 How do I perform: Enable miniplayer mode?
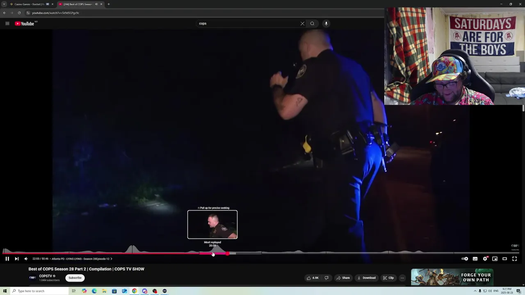coord(495,259)
